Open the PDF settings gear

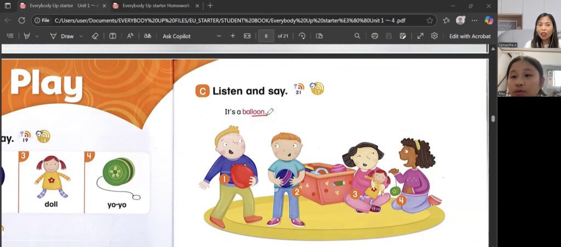coord(434,36)
